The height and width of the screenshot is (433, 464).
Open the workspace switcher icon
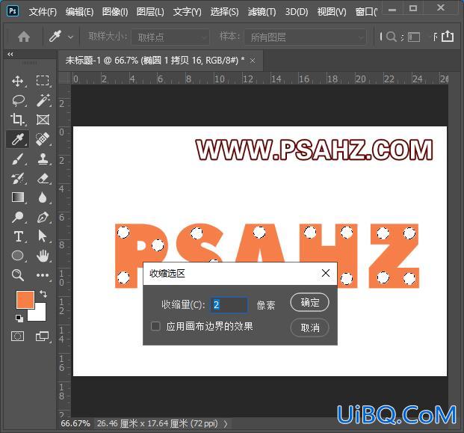(x=414, y=37)
